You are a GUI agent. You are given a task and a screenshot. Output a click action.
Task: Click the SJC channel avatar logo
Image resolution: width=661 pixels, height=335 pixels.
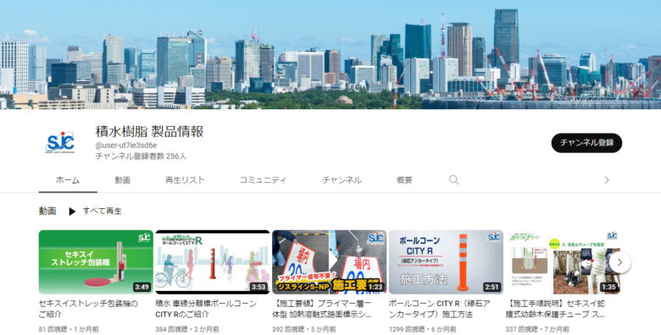tap(60, 143)
